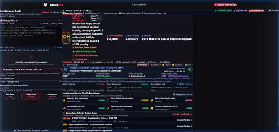Switch to Data Safety & Nutrition tab
Viewport: 279px width, 132px height.
pyautogui.click(x=130, y=13)
